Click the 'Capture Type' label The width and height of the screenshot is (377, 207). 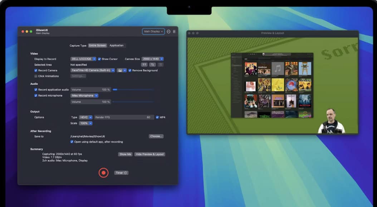(x=78, y=46)
